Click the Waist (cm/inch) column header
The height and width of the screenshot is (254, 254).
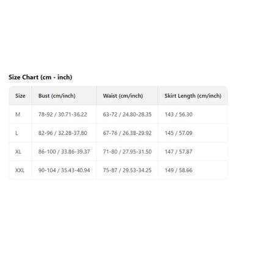[x=123, y=96]
